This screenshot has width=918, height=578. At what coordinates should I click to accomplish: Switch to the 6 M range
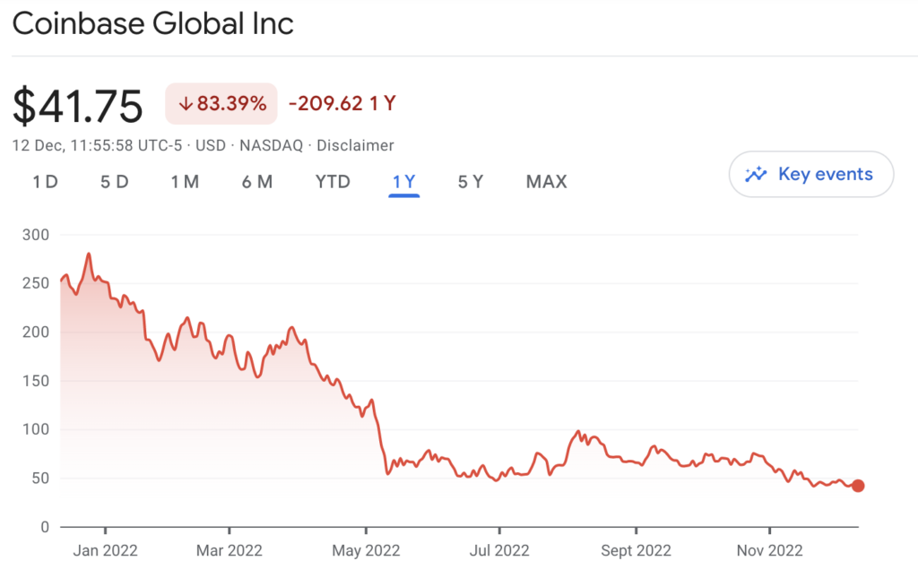[x=257, y=182]
